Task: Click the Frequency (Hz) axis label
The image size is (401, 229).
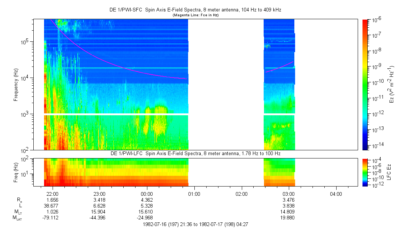Action: tap(16, 85)
